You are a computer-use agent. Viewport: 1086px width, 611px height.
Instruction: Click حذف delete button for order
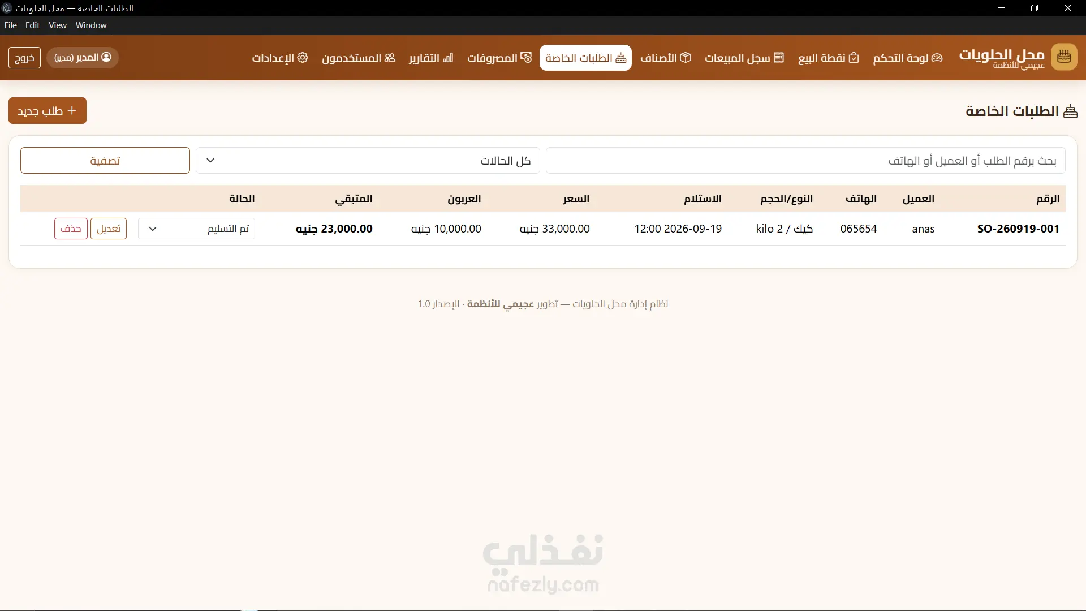click(x=71, y=229)
